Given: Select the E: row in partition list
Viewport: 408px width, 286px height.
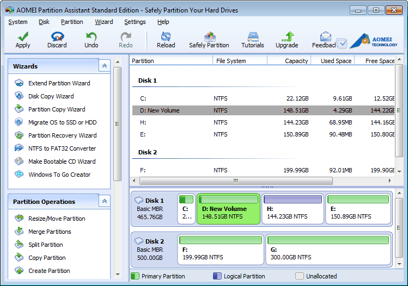Looking at the screenshot, I should [x=263, y=134].
